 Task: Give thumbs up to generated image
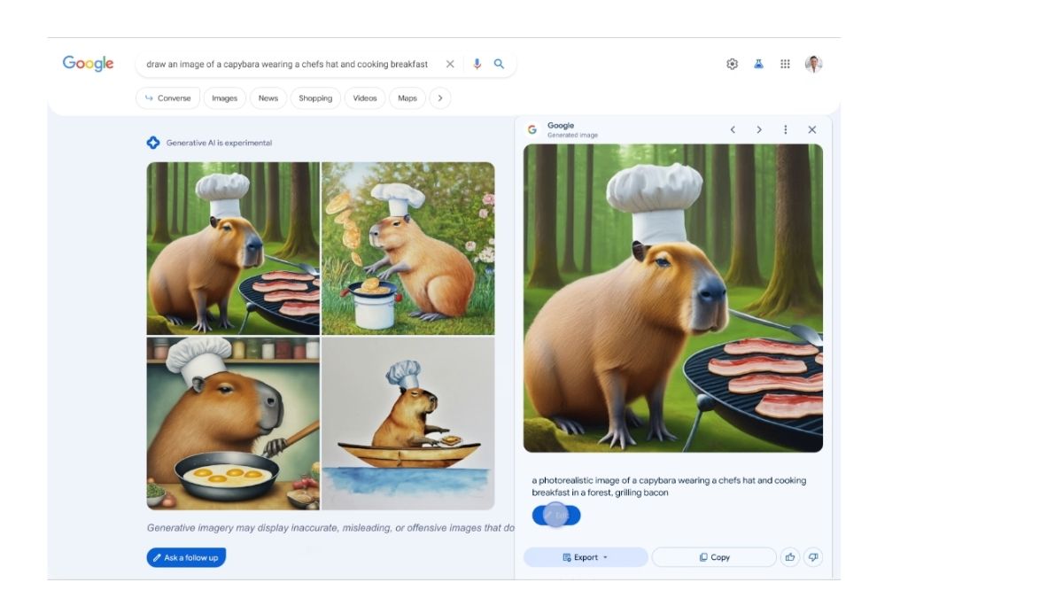[x=789, y=557]
